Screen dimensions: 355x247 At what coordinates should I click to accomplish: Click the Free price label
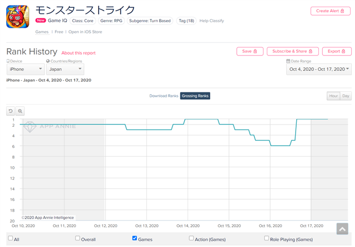tap(59, 32)
